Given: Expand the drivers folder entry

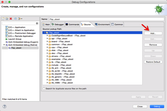Looking at the screenshot, I should point(47,56).
